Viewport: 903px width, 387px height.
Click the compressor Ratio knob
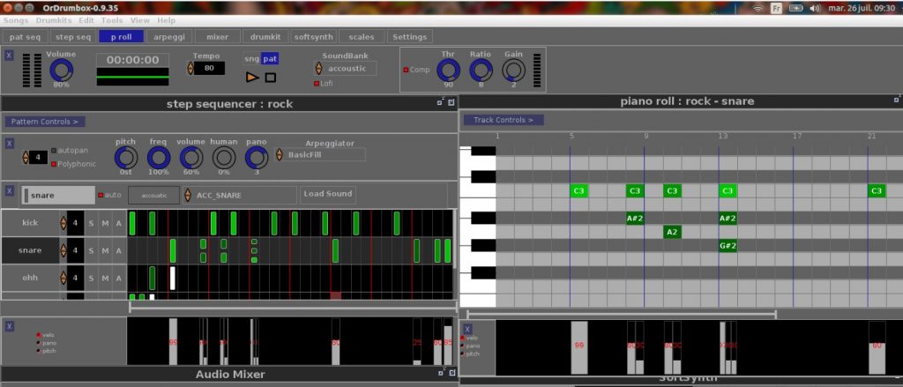click(481, 71)
